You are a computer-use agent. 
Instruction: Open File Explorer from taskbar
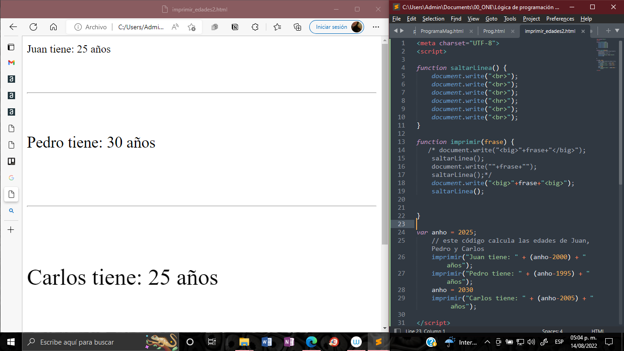coord(244,342)
